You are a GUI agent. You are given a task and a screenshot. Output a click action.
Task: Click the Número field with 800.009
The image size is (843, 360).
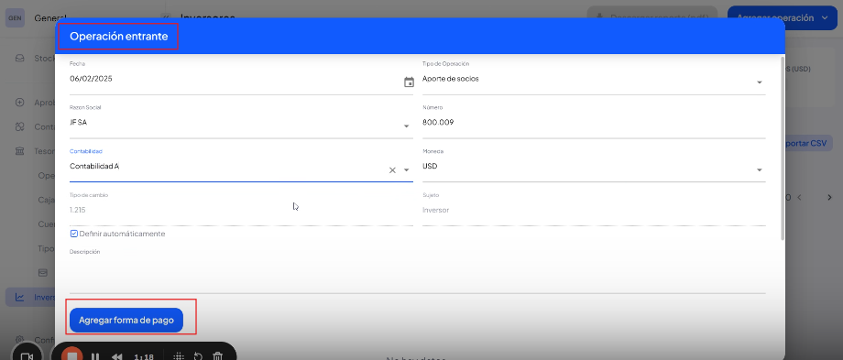(x=594, y=123)
